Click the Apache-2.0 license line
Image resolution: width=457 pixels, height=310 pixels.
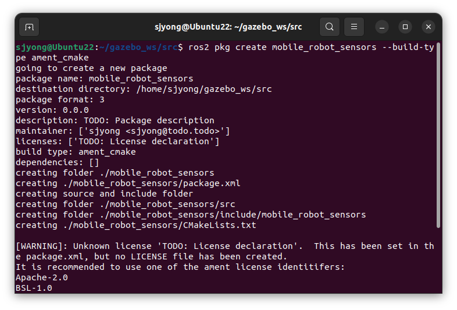(42, 277)
